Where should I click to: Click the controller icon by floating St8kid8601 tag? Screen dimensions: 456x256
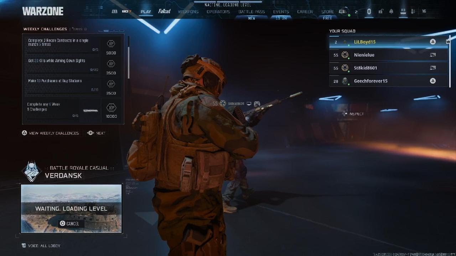click(256, 104)
